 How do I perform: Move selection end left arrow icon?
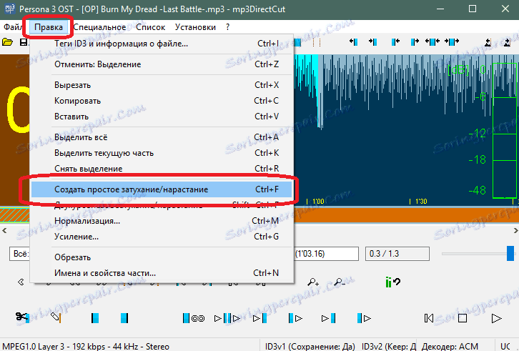click(395, 41)
